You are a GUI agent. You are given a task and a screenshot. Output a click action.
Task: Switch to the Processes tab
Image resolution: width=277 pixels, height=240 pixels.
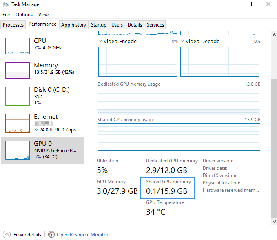[x=13, y=25]
